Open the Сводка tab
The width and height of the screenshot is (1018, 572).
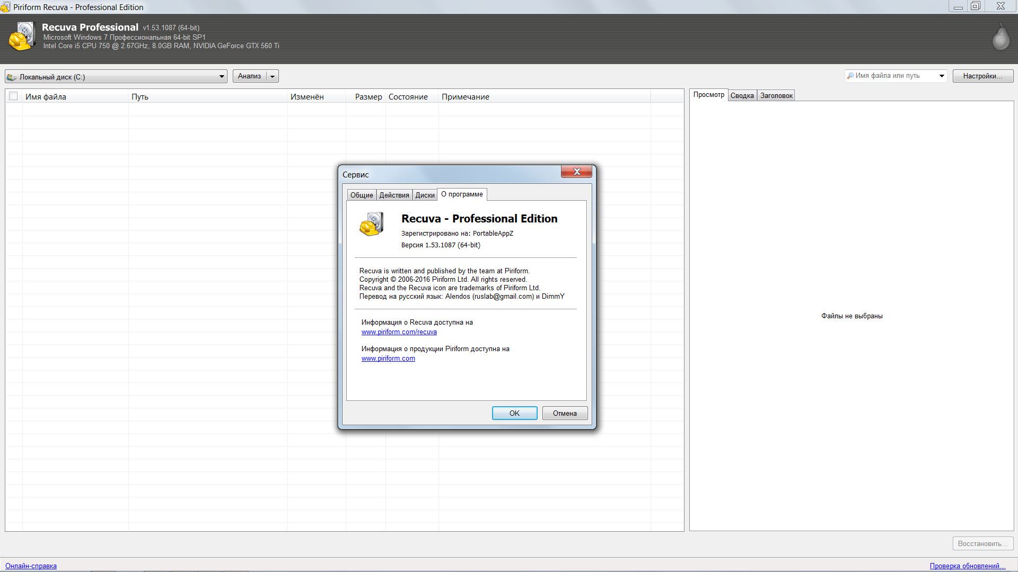click(x=742, y=95)
